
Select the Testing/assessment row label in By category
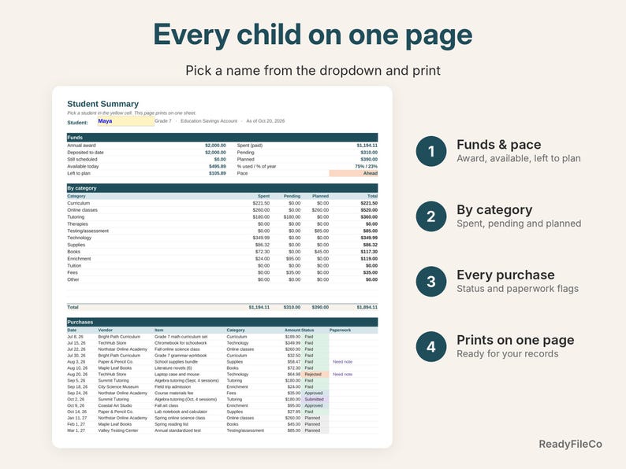click(88, 231)
